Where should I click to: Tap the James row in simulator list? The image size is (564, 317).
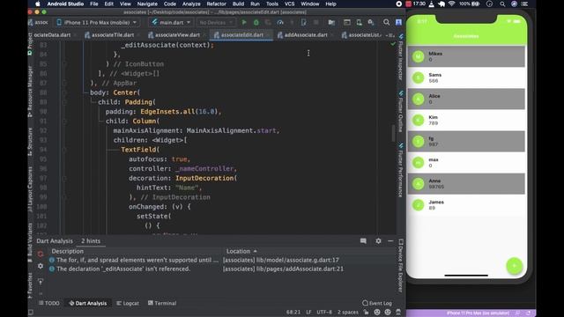[x=466, y=205]
